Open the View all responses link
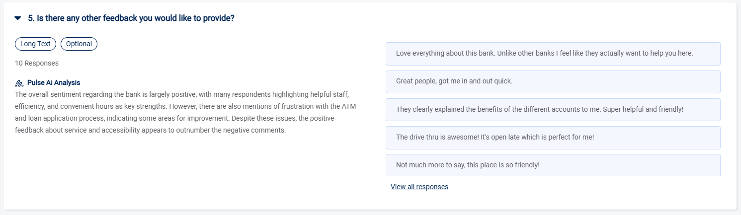This screenshot has height=215, width=741. tap(419, 187)
